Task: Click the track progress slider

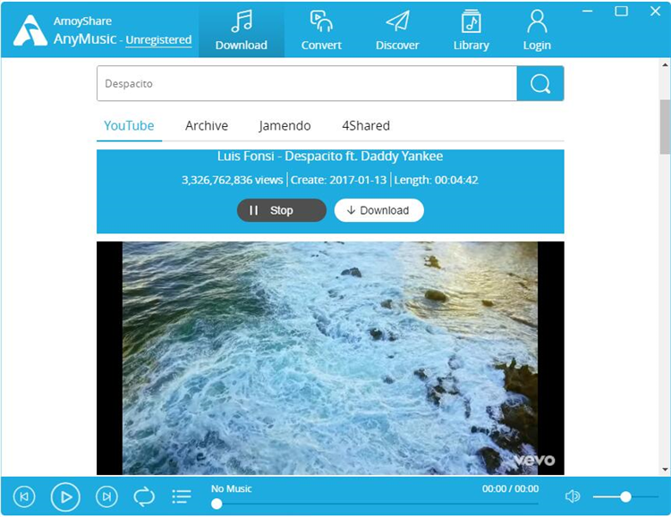Action: pos(375,504)
